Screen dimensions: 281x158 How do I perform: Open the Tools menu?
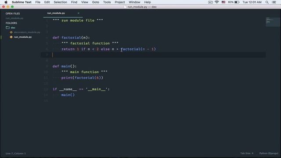point(107,2)
